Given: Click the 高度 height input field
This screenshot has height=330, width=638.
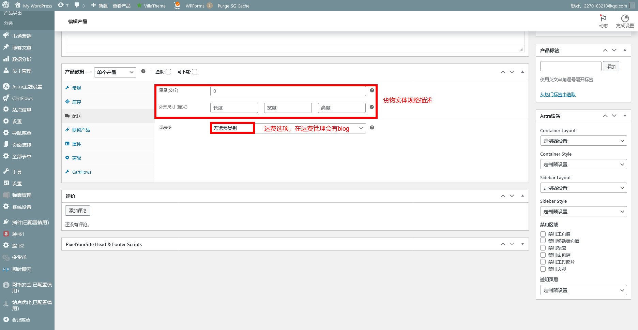Looking at the screenshot, I should tap(342, 108).
